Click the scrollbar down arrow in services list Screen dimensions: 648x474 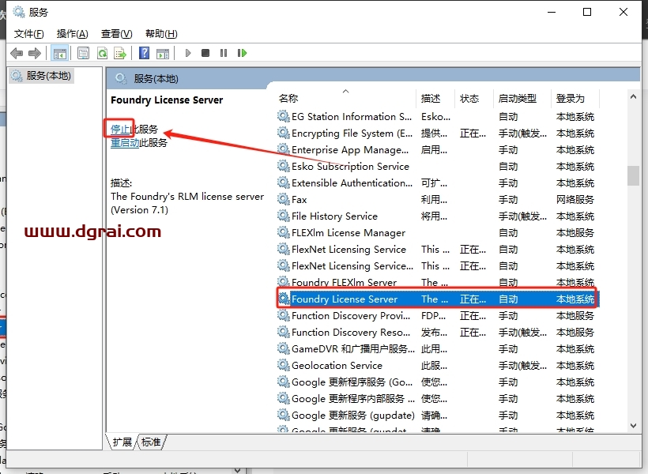(633, 426)
